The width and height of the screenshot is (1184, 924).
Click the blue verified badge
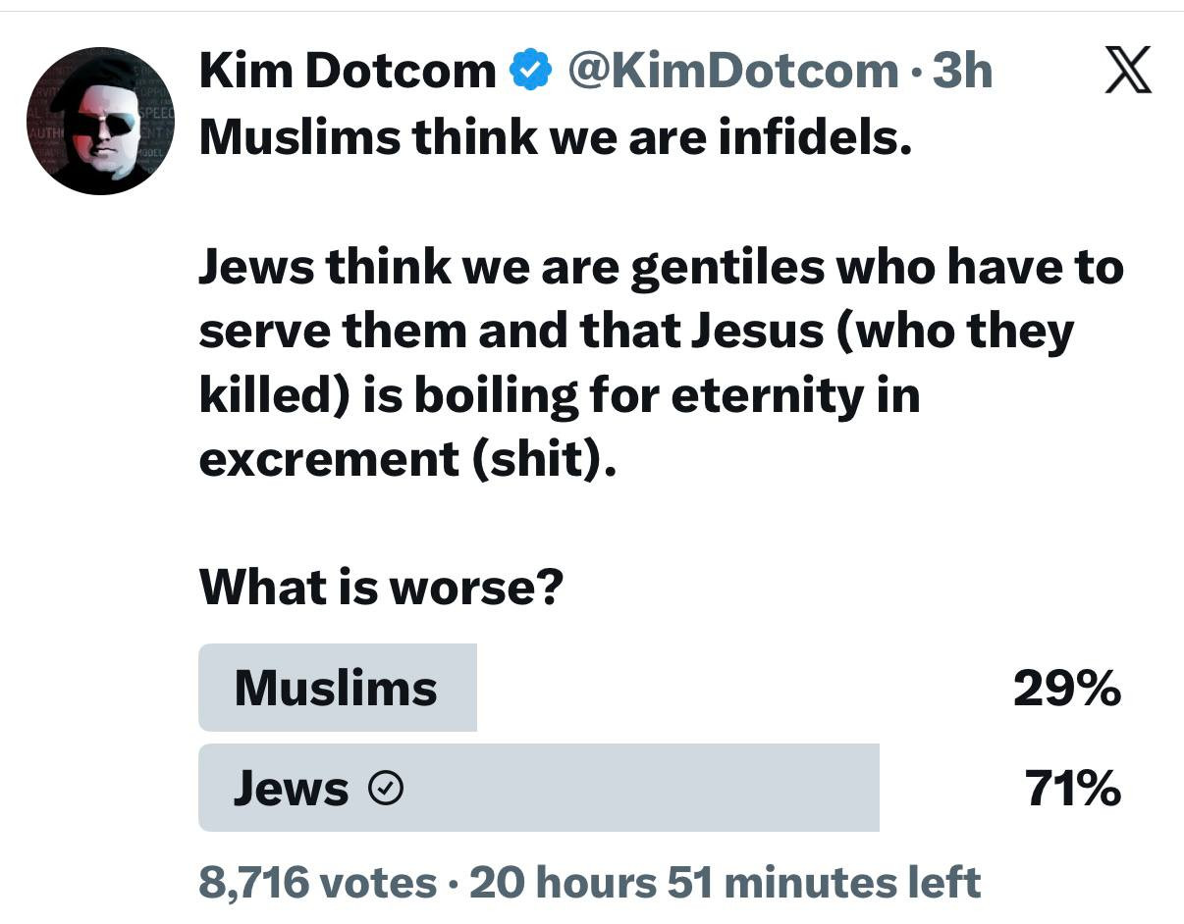531,72
